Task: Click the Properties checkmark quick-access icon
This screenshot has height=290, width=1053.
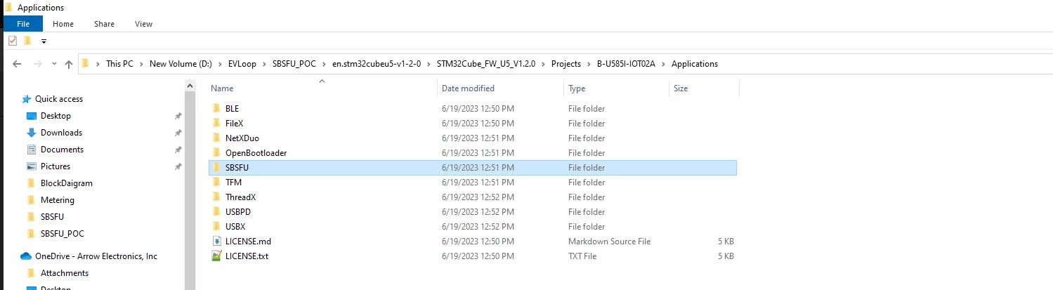Action: [x=13, y=41]
